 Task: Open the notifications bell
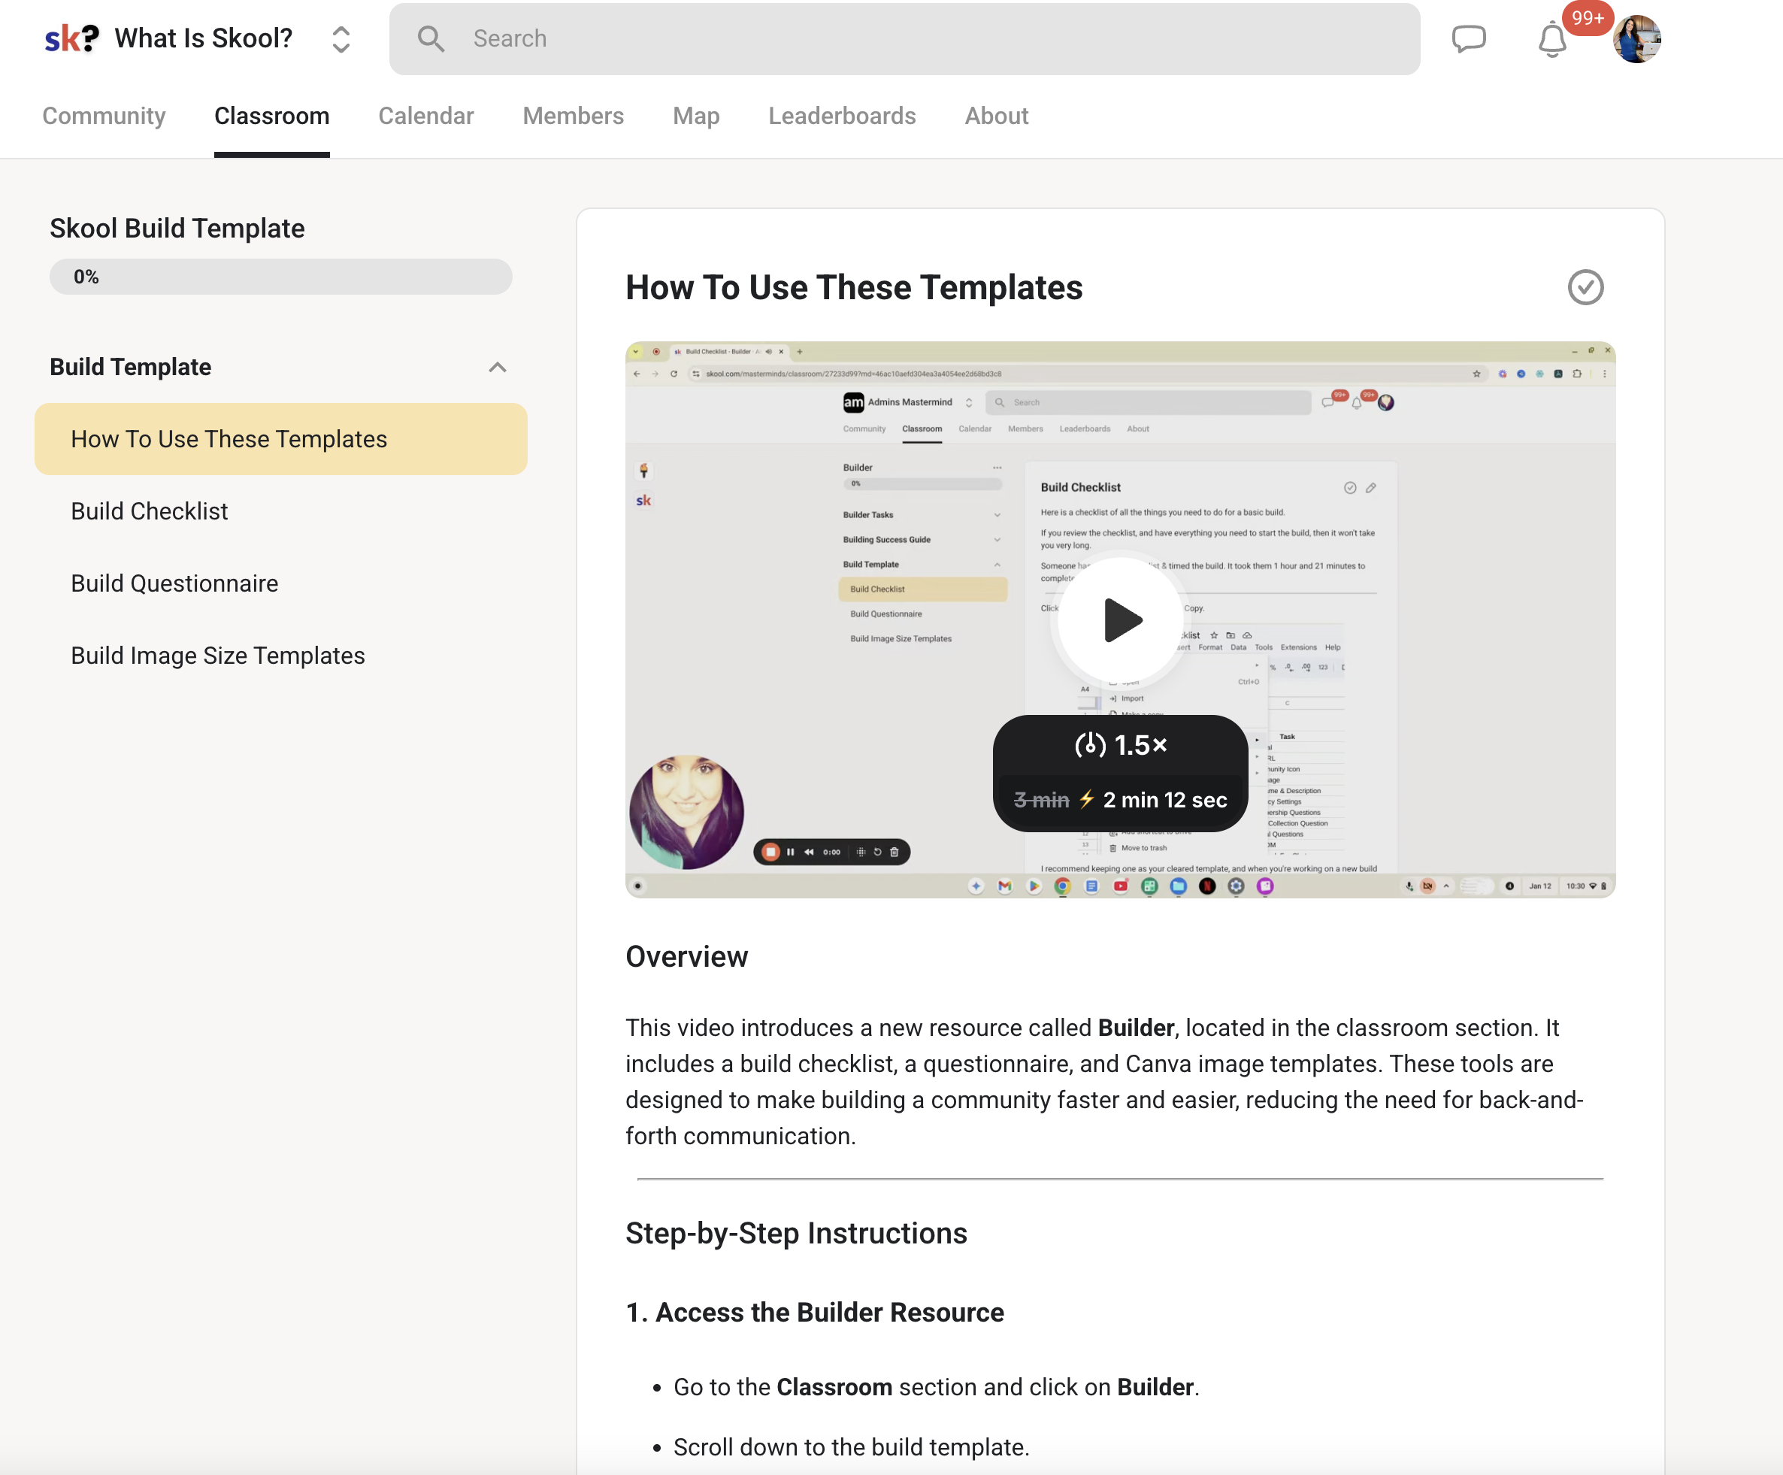tap(1552, 40)
